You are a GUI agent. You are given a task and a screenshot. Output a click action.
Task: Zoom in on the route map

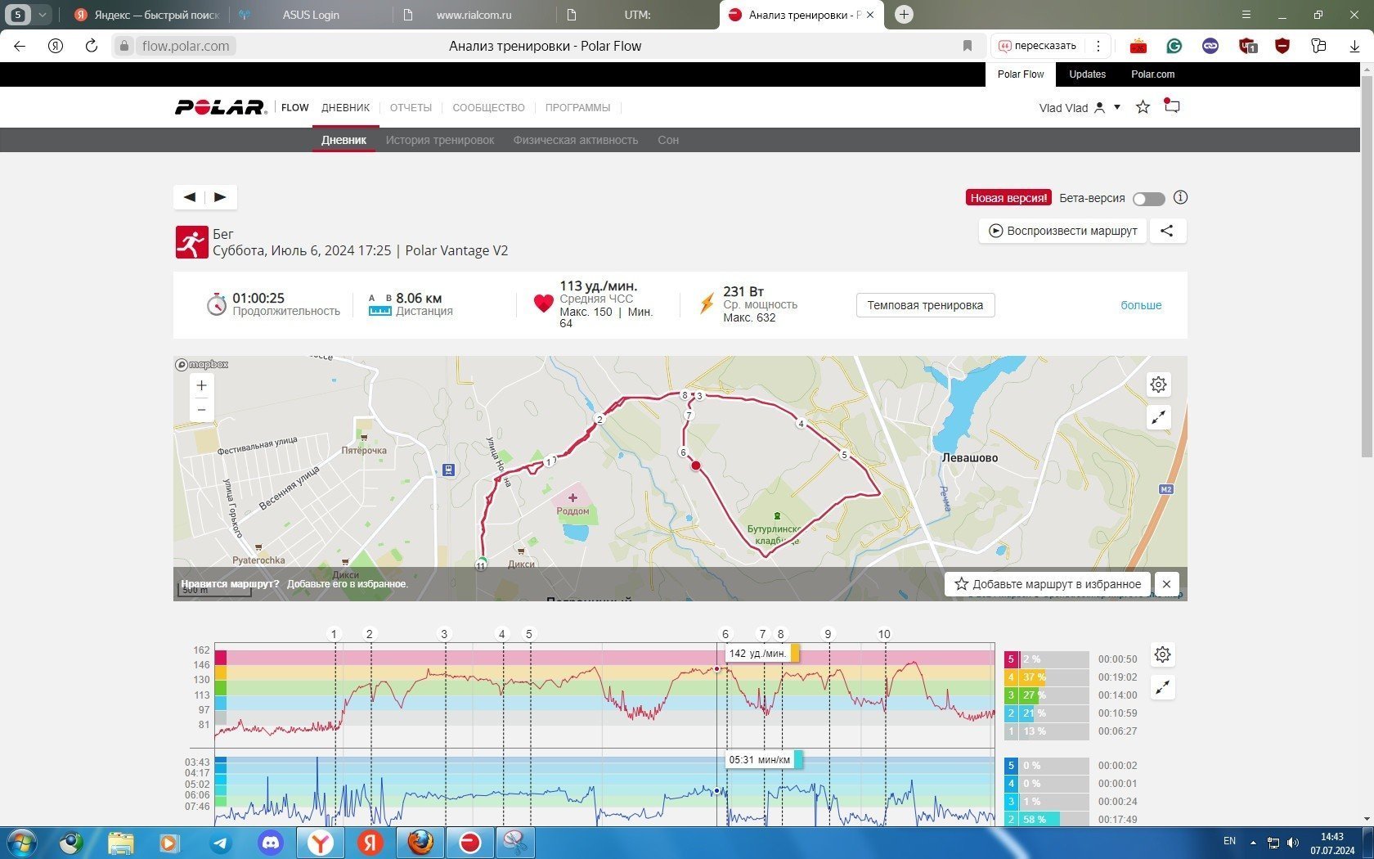(x=201, y=385)
